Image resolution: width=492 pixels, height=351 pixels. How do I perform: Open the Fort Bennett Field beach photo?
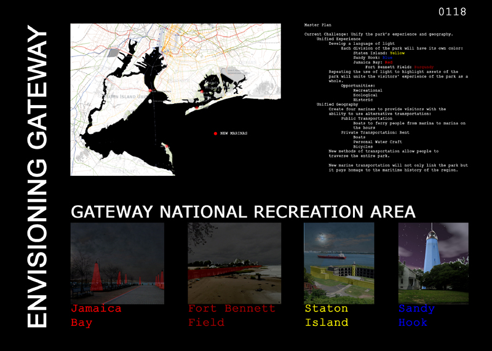(234, 263)
